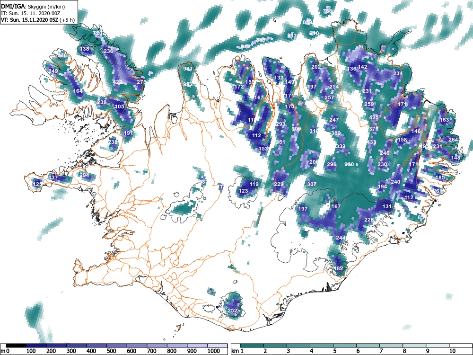The width and height of the screenshot is (473, 355).
Task: Click the visibility value 125 on the map
Action: (38, 184)
